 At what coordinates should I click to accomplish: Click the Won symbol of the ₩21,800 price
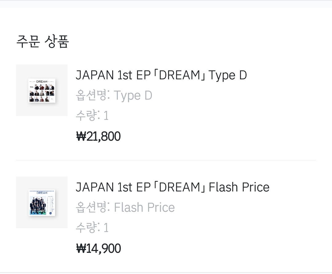[81, 136]
